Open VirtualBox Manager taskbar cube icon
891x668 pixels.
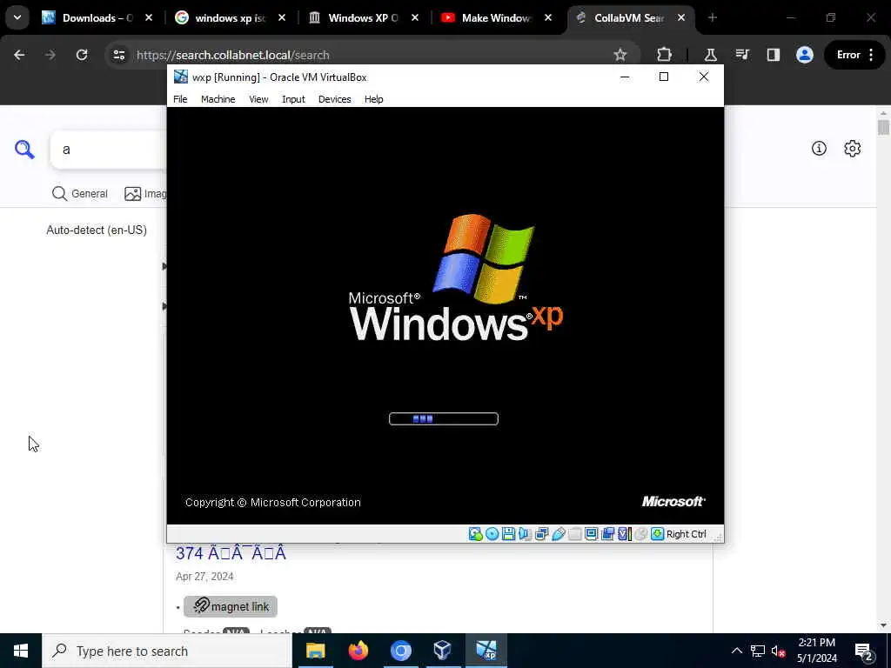point(443,651)
